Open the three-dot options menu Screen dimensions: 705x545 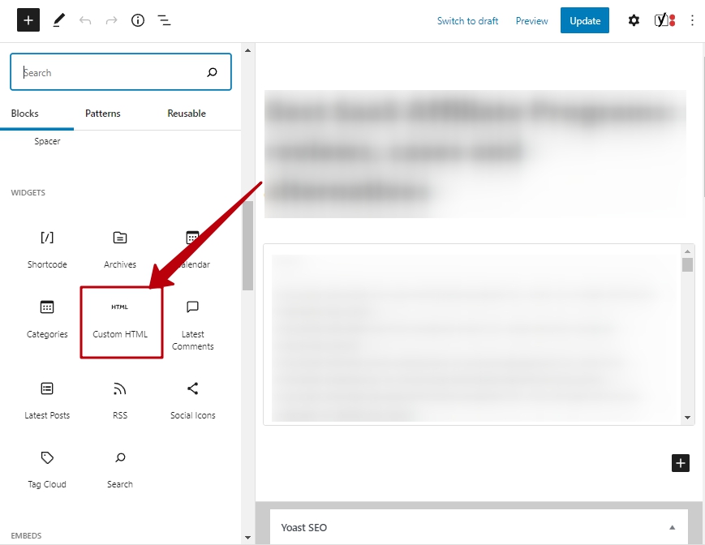pos(692,20)
